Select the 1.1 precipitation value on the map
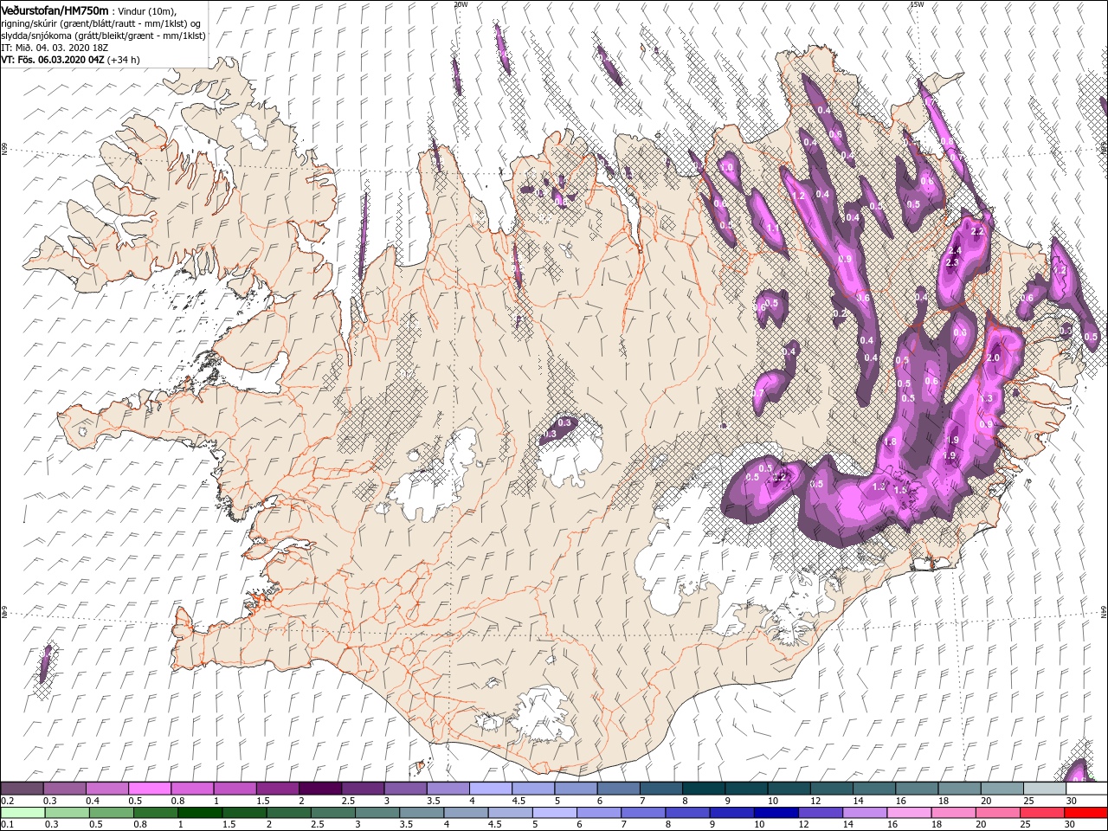The height and width of the screenshot is (831, 1108). 773,228
